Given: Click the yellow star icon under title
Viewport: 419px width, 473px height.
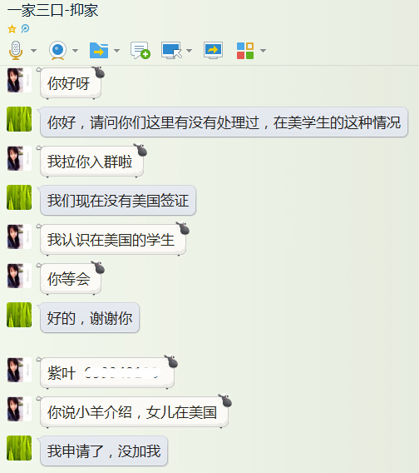Looking at the screenshot, I should tap(12, 29).
